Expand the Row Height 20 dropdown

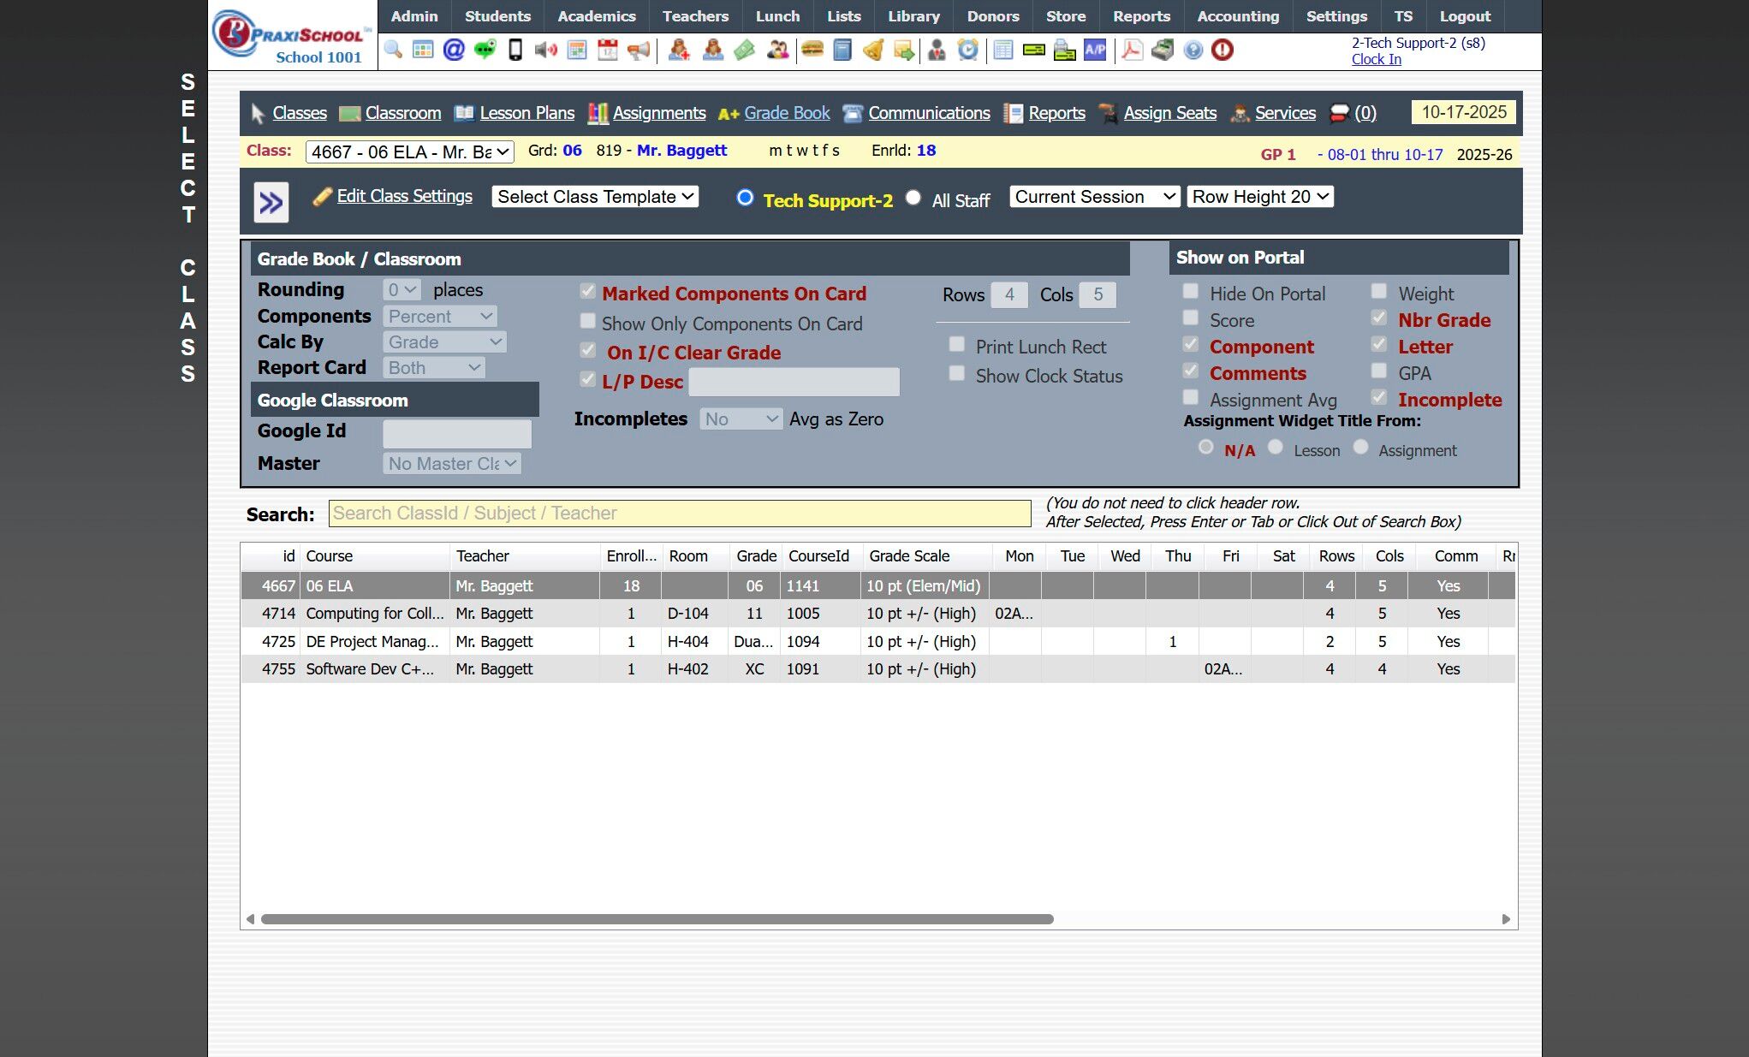point(1260,197)
